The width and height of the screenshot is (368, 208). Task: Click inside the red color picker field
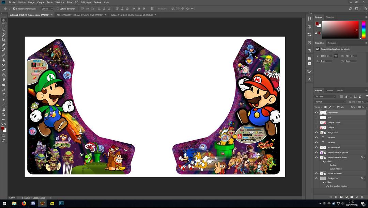(x=340, y=30)
